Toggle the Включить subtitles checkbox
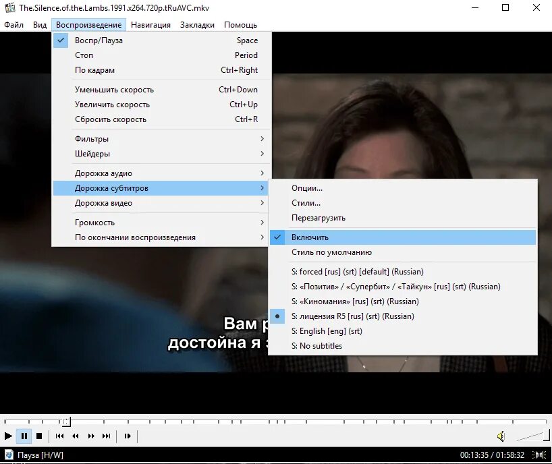The width and height of the screenshot is (552, 464). [x=403, y=237]
